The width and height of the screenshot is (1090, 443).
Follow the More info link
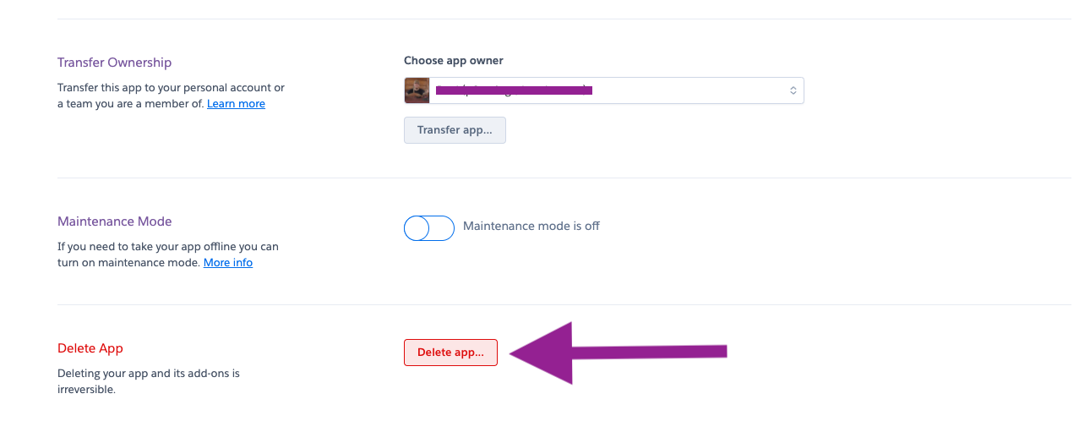[x=228, y=263]
